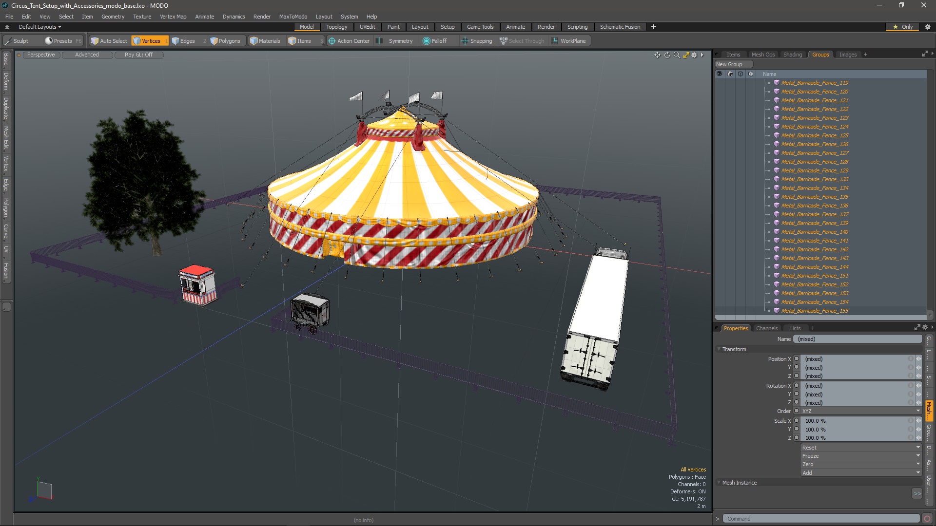Click the outlined cube column header

(x=741, y=74)
